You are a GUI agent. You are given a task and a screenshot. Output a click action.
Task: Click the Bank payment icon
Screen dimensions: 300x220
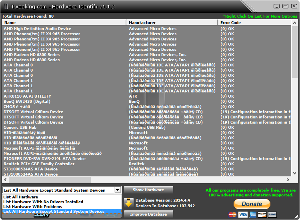click(272, 215)
